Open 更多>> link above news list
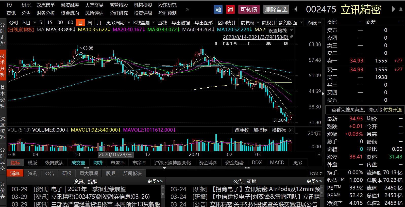 155,181
